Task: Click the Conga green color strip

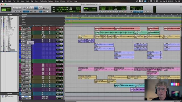Action: [x=20, y=33]
